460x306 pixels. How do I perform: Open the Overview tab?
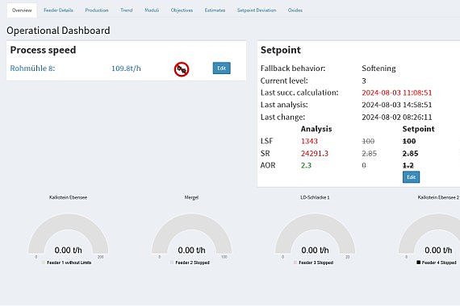click(22, 10)
